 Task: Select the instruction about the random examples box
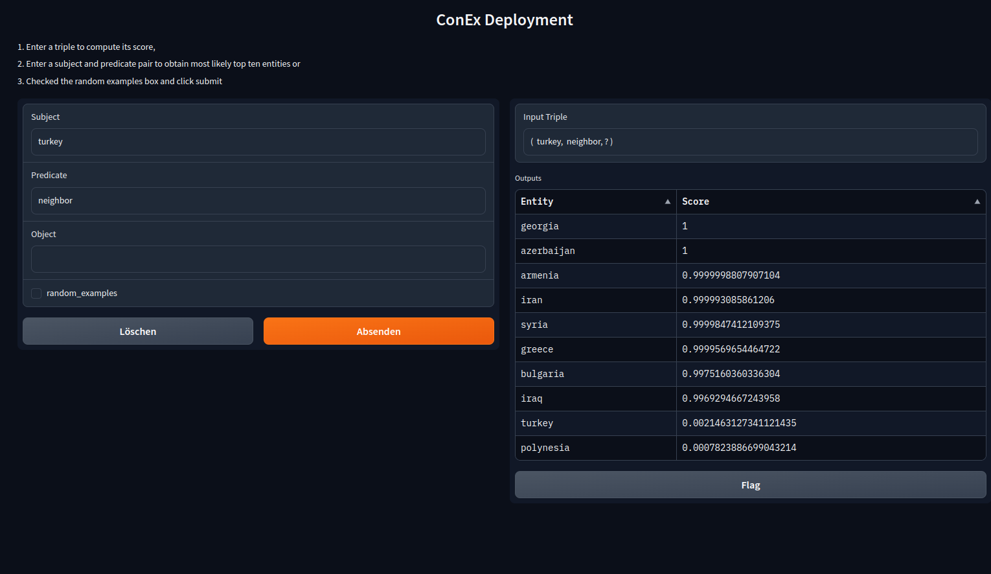point(120,82)
